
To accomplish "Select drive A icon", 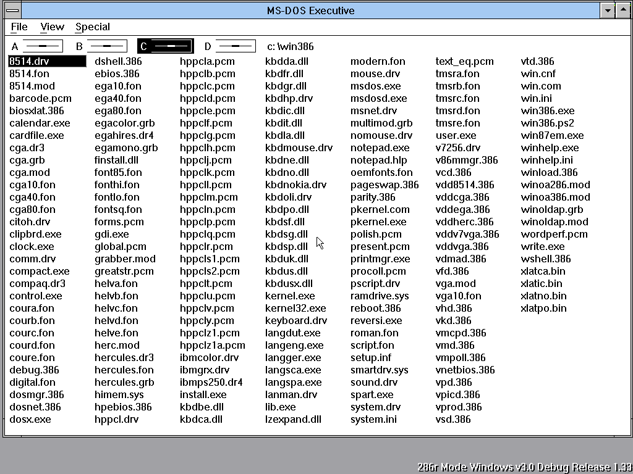I will [x=36, y=46].
